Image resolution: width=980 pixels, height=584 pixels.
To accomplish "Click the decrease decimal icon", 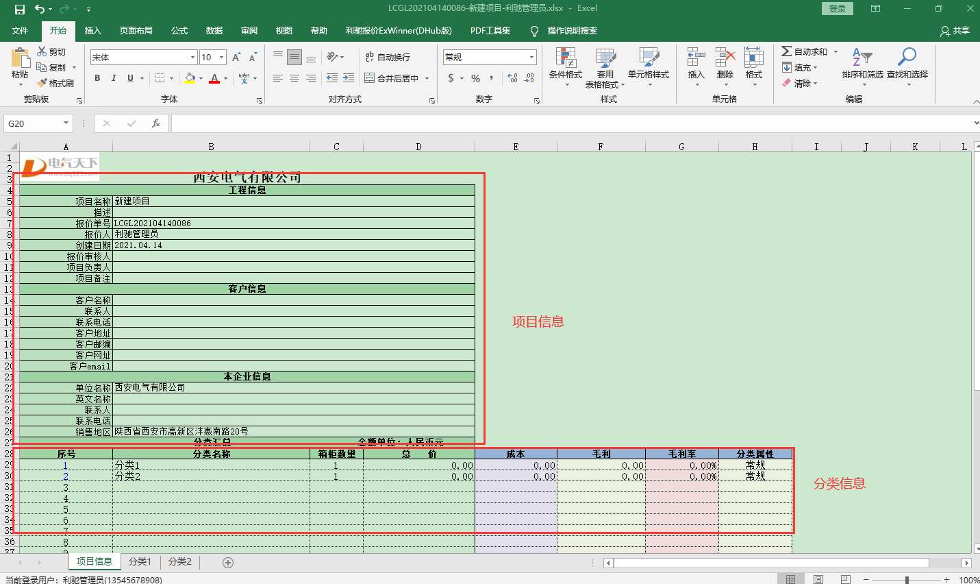I will pyautogui.click(x=529, y=78).
